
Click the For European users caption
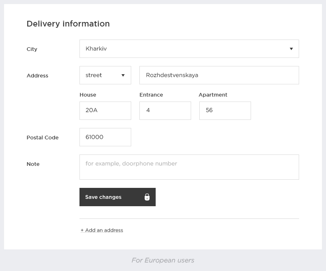163,260
